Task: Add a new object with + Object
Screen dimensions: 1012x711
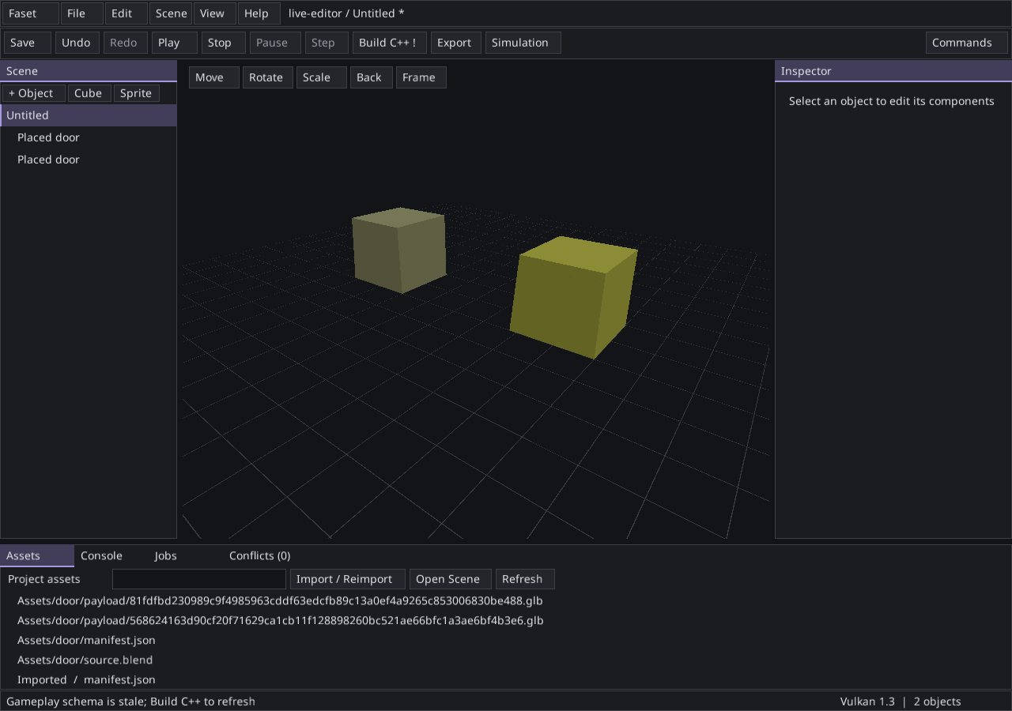Action: tap(33, 93)
